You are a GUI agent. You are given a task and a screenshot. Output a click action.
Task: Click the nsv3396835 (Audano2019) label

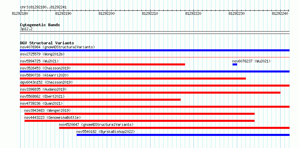pos(43,89)
